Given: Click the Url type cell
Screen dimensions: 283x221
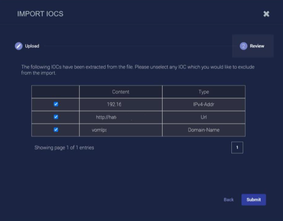Looking at the screenshot, I should pos(203,117).
